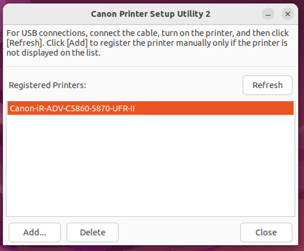The image size is (304, 251).
Task: Close the window using the X icon
Action: pos(288,14)
